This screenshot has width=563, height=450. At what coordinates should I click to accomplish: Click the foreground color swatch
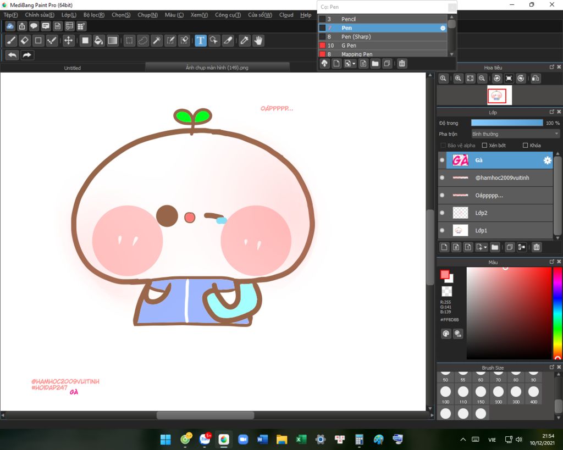point(444,275)
